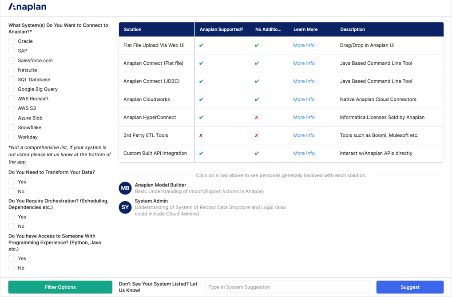
Task: Click No Additional cost red X in Anaplan HyperConnect row
Action: coord(257,117)
